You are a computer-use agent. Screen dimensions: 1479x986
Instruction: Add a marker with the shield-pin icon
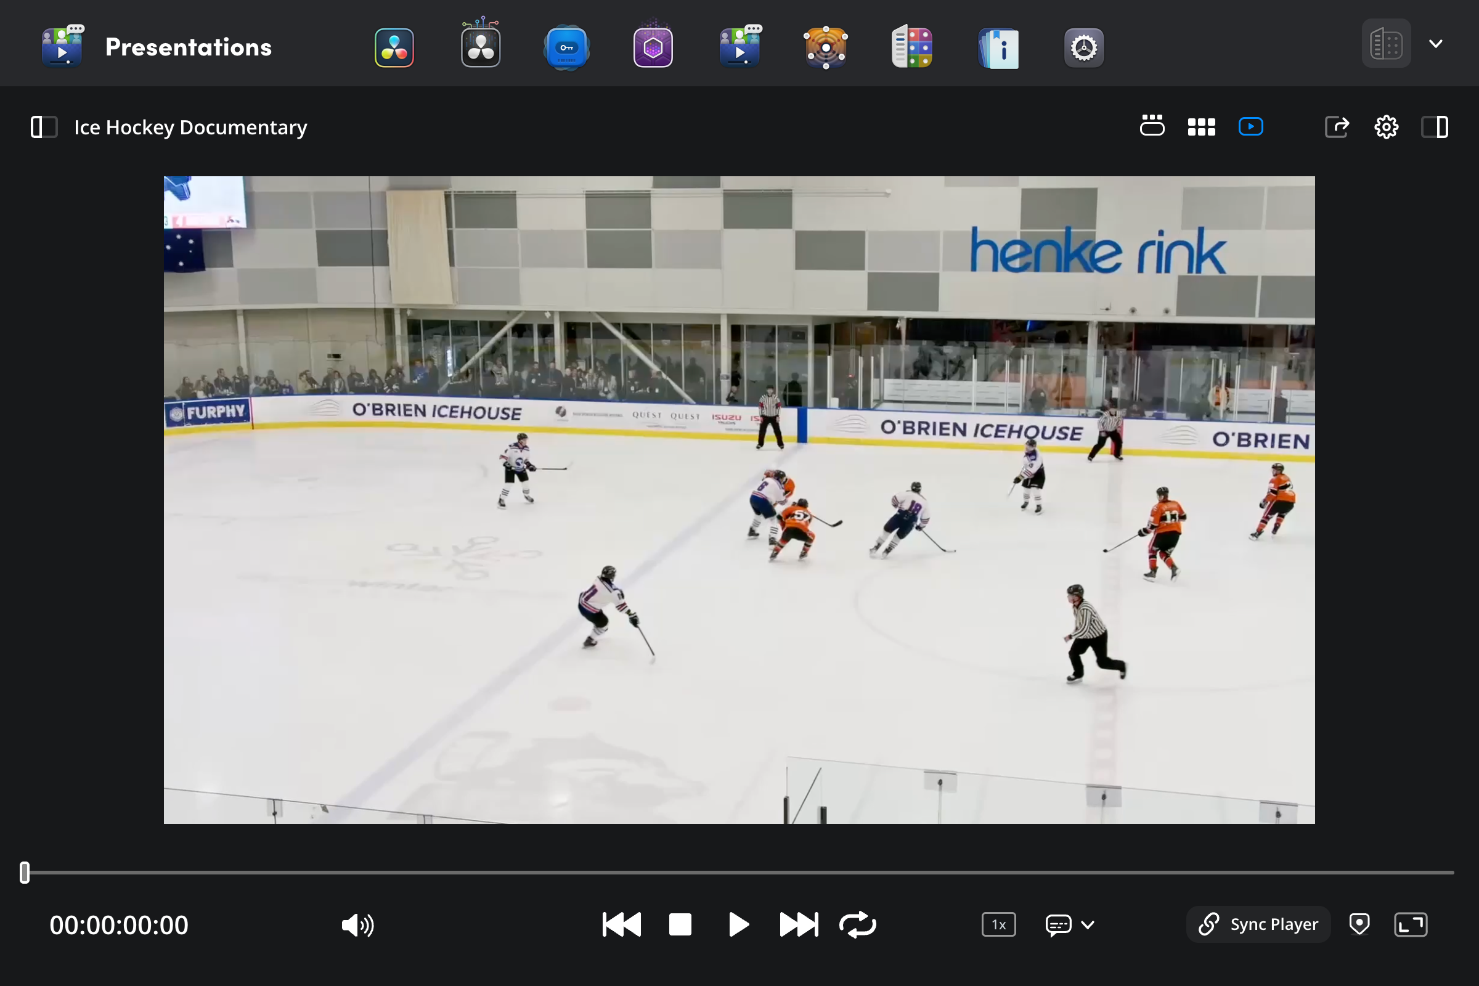pyautogui.click(x=1359, y=924)
